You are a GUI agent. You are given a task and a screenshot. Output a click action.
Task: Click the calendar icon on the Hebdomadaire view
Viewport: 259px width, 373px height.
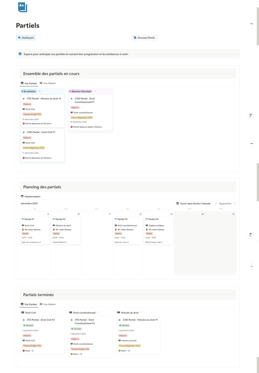click(x=22, y=196)
